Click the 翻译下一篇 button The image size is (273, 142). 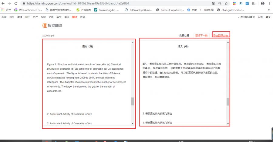201,36
